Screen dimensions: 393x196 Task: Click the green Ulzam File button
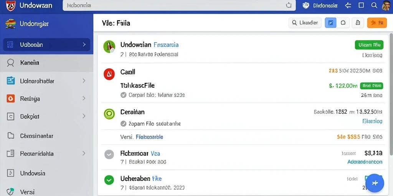tap(369, 45)
